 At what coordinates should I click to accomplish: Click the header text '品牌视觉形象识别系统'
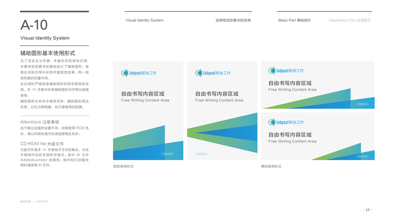(x=233, y=20)
